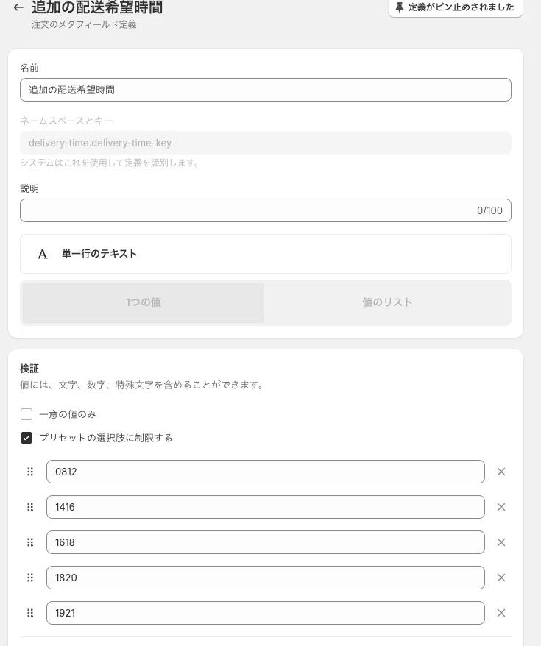
Task: Select the 1つの値 option
Action: [144, 302]
